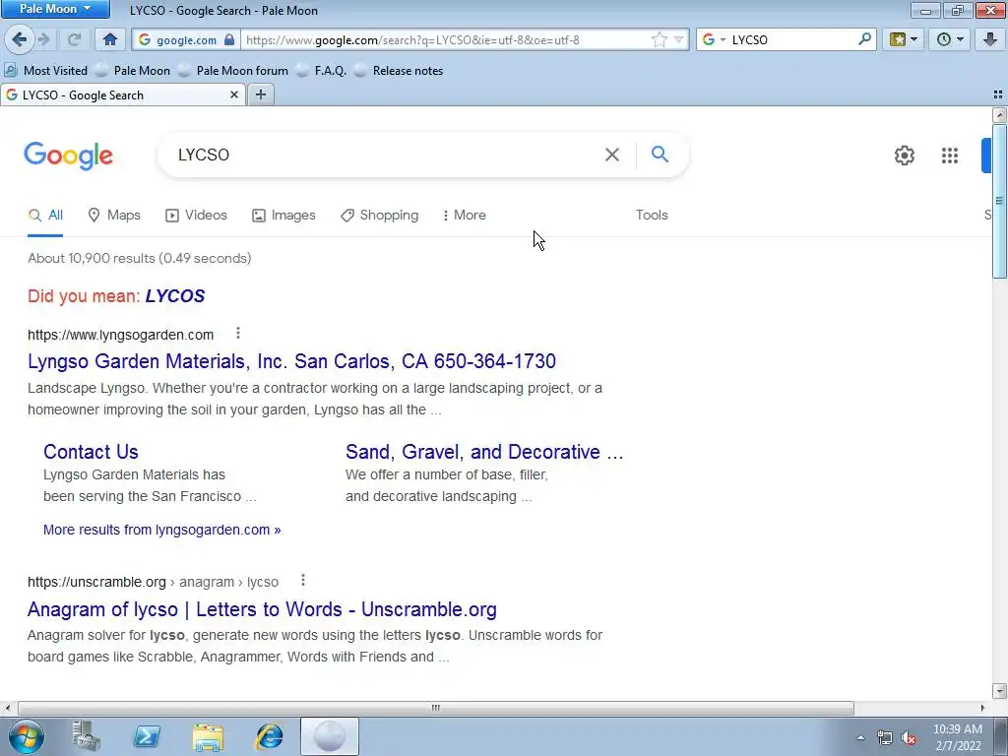This screenshot has height=756, width=1008.
Task: Open the Lyngso Garden Materials result
Action: [x=291, y=361]
